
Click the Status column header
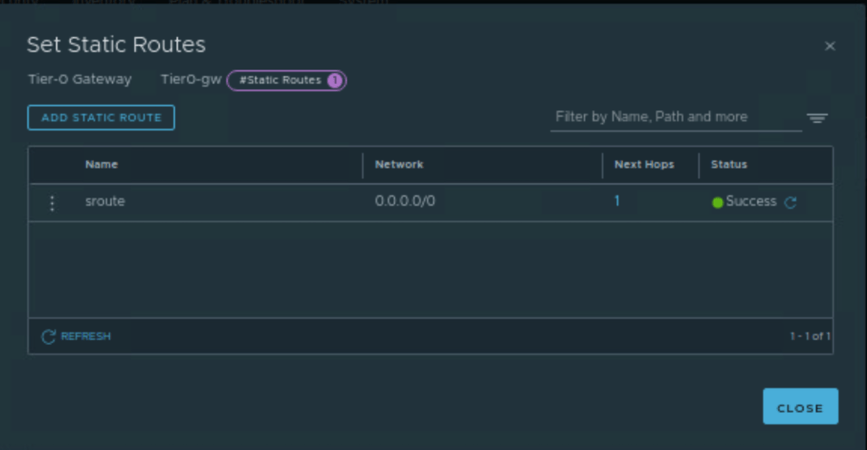pyautogui.click(x=729, y=164)
